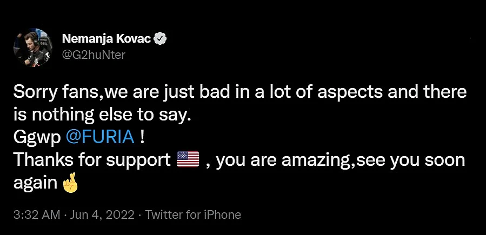
Task: Click the words 'Sorry fans' in the tweet
Action: tap(57, 92)
